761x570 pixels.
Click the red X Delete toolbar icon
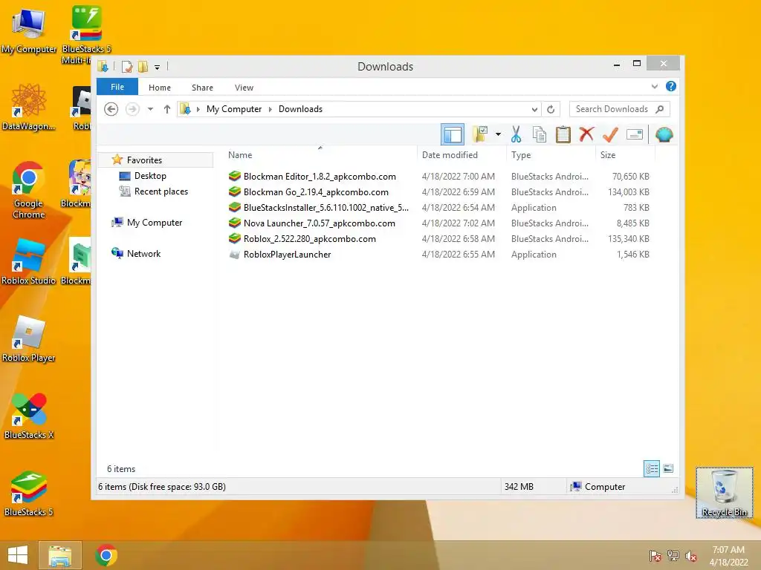[586, 134]
